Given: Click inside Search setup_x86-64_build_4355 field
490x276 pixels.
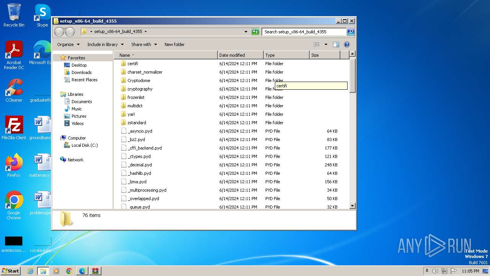Looking at the screenshot, I should click(x=304, y=32).
